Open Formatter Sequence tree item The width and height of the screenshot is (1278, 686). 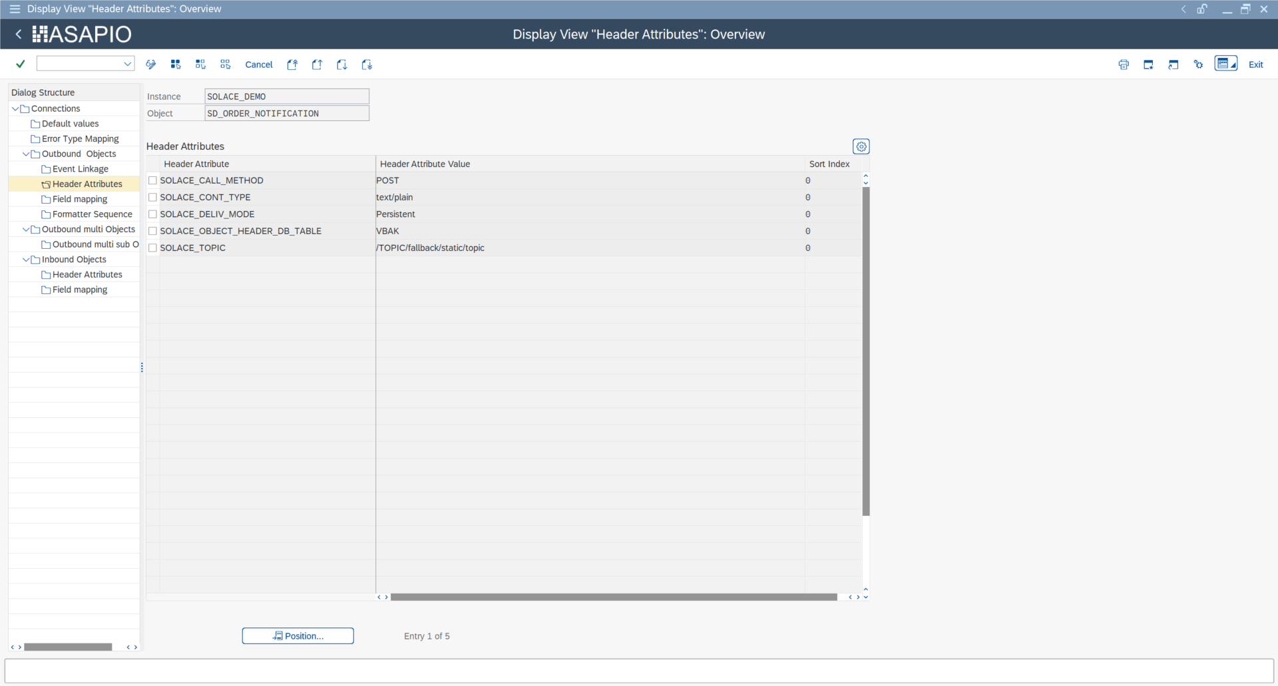[92, 214]
